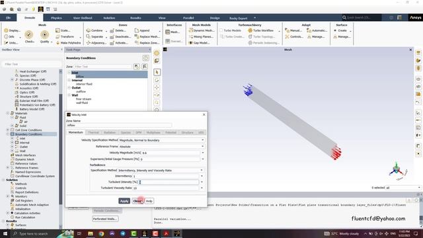Select wall-fluid zone in the list

(x=82, y=103)
